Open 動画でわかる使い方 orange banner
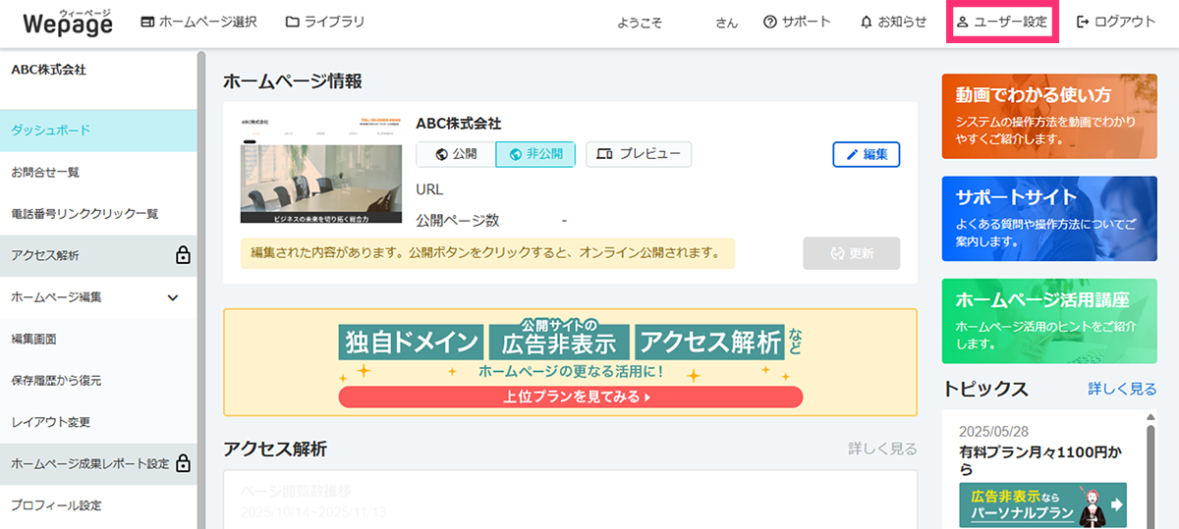The width and height of the screenshot is (1179, 529). coord(1049,116)
